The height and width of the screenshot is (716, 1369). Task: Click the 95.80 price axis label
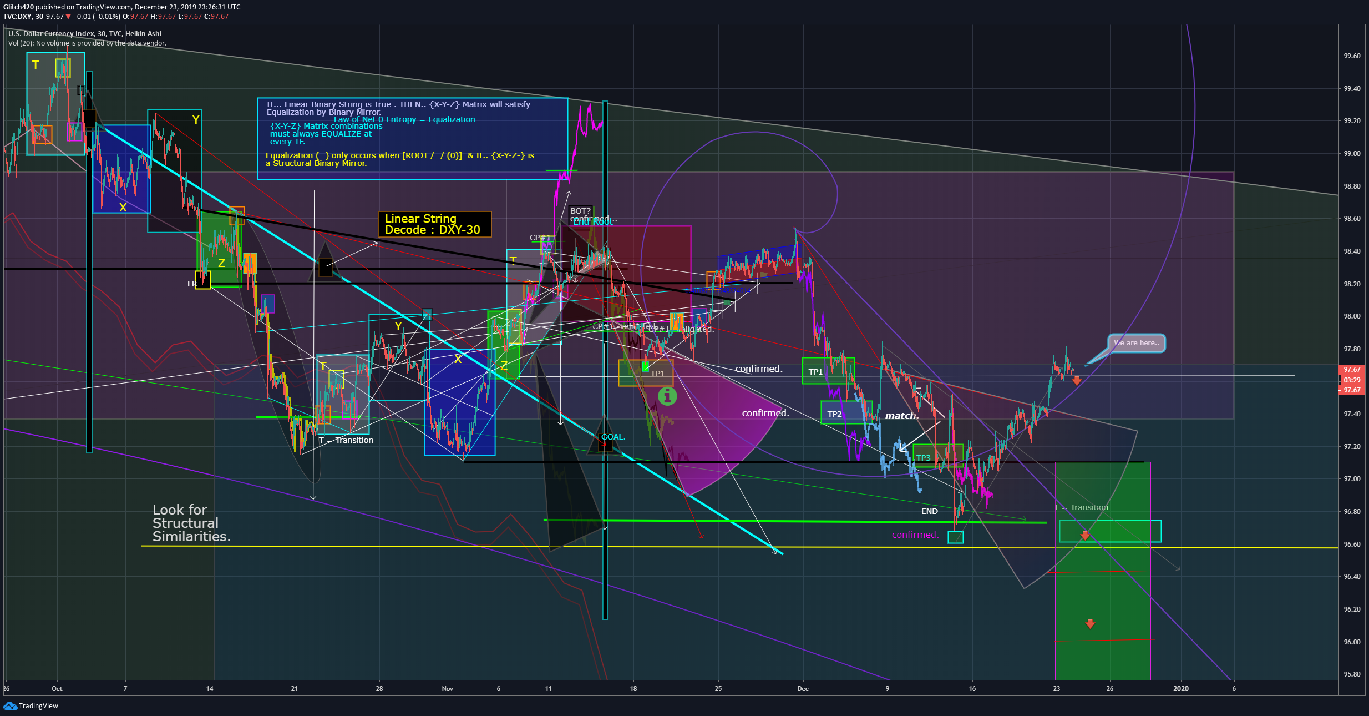pos(1352,674)
